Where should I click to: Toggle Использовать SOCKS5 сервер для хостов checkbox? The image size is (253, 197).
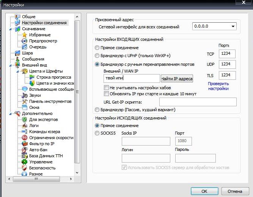124,168
